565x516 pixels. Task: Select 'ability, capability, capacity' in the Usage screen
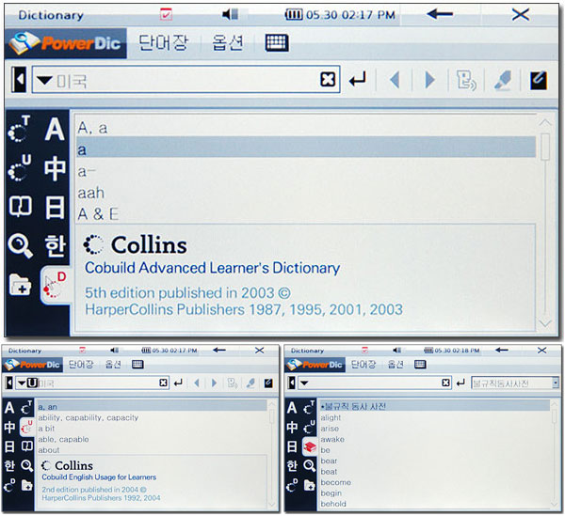(x=153, y=417)
